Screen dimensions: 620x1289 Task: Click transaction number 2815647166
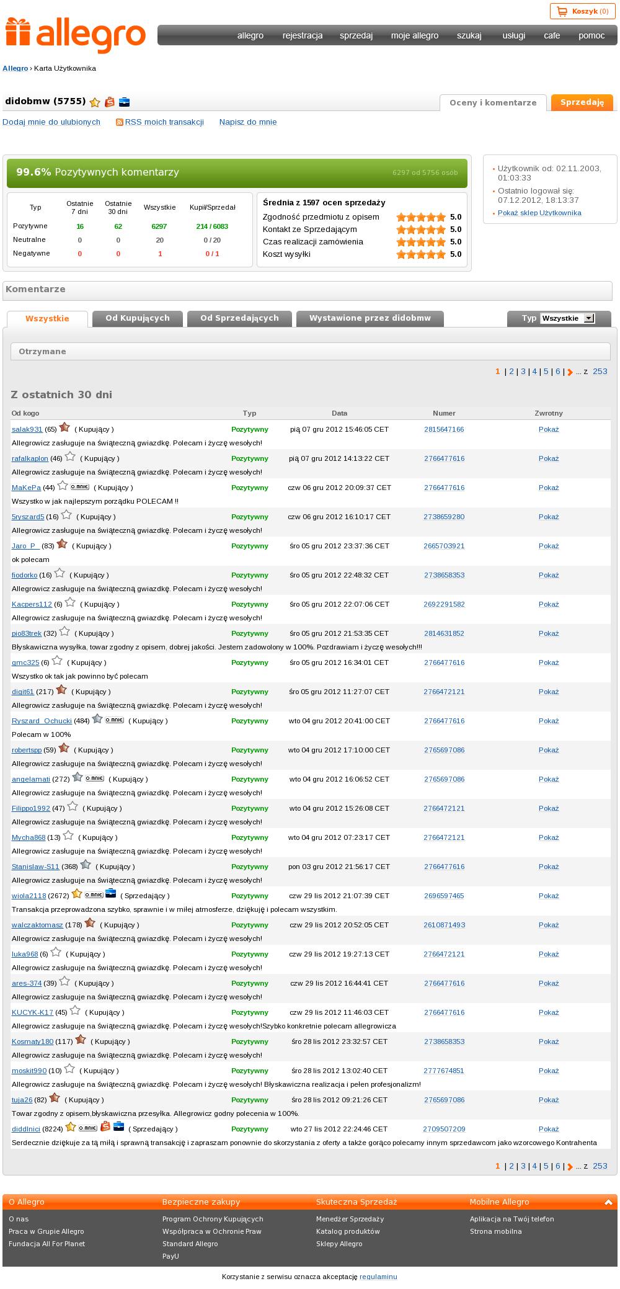pyautogui.click(x=444, y=429)
